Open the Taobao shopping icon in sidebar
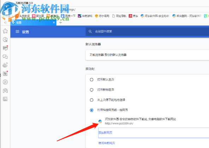The height and width of the screenshot is (148, 209). [x=5, y=73]
